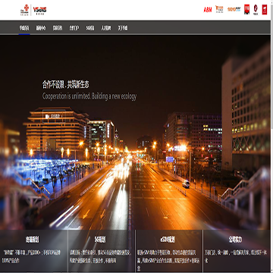Click the dark red circular emblem icon
Screen dimensions: 273x273
256,10
